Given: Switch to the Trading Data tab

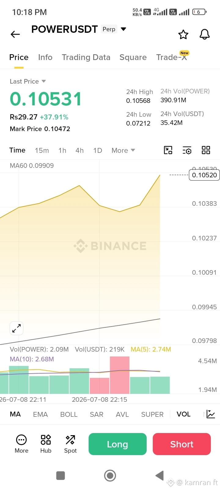Looking at the screenshot, I should click(86, 57).
